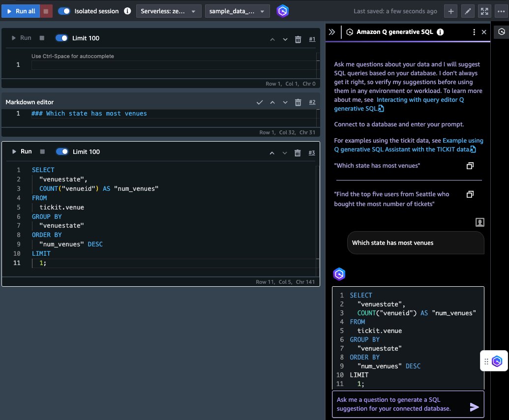Run cell #3 SQL query

click(x=22, y=151)
